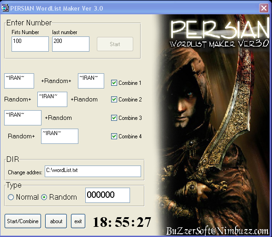Screen dimensions: 272x237
Task: Click the BuZzerSoft@Nimbuzz.com text
Action: [x=217, y=231]
